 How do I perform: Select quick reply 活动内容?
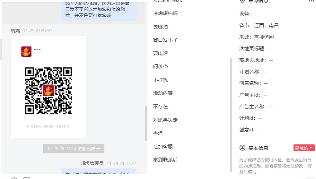tap(163, 93)
